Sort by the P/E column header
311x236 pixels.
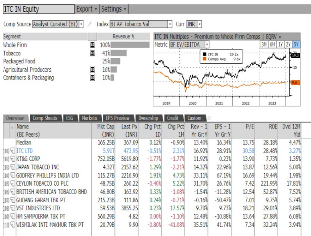(243, 130)
